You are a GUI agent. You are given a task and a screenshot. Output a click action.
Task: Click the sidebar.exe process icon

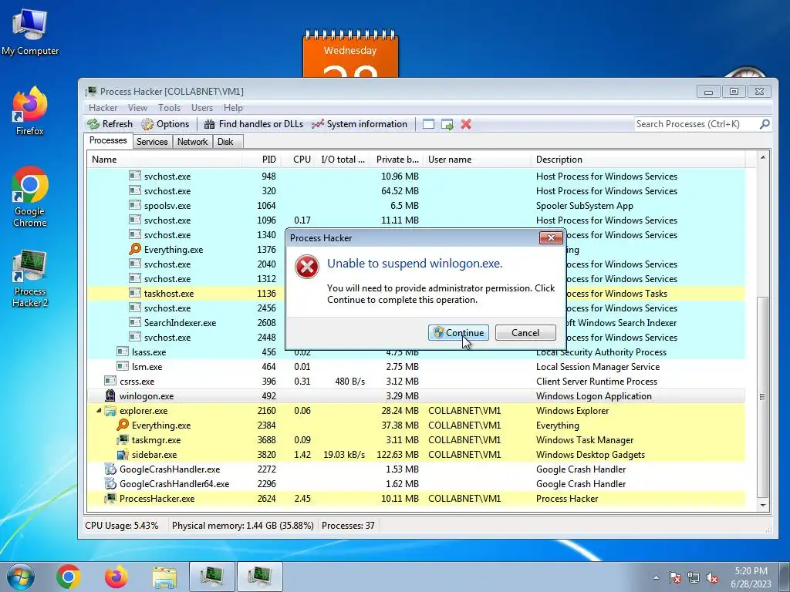click(x=123, y=455)
